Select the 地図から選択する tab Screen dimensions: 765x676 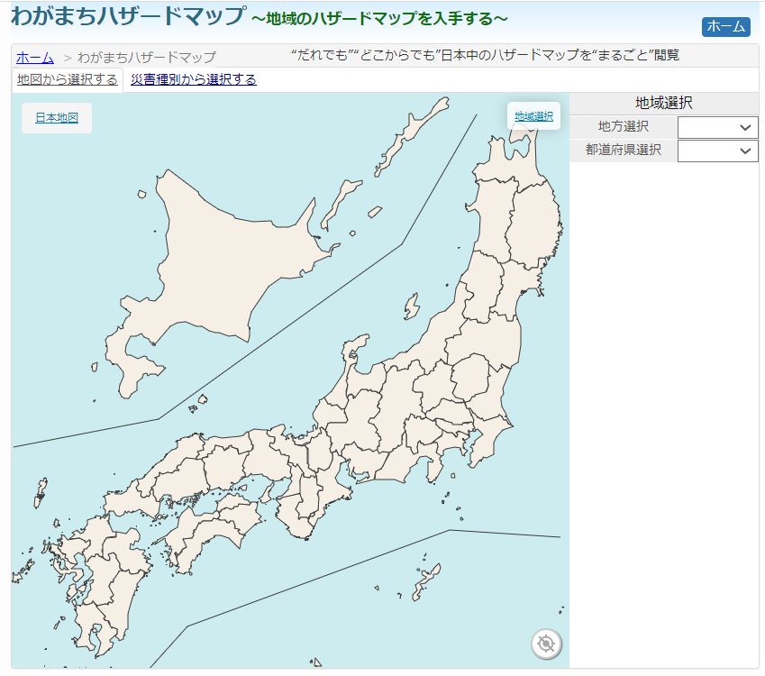pyautogui.click(x=68, y=79)
